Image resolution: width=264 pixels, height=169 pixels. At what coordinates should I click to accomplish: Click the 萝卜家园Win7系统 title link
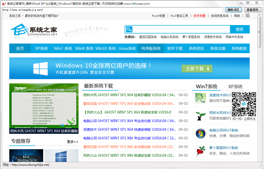pyautogui.click(x=224, y=147)
